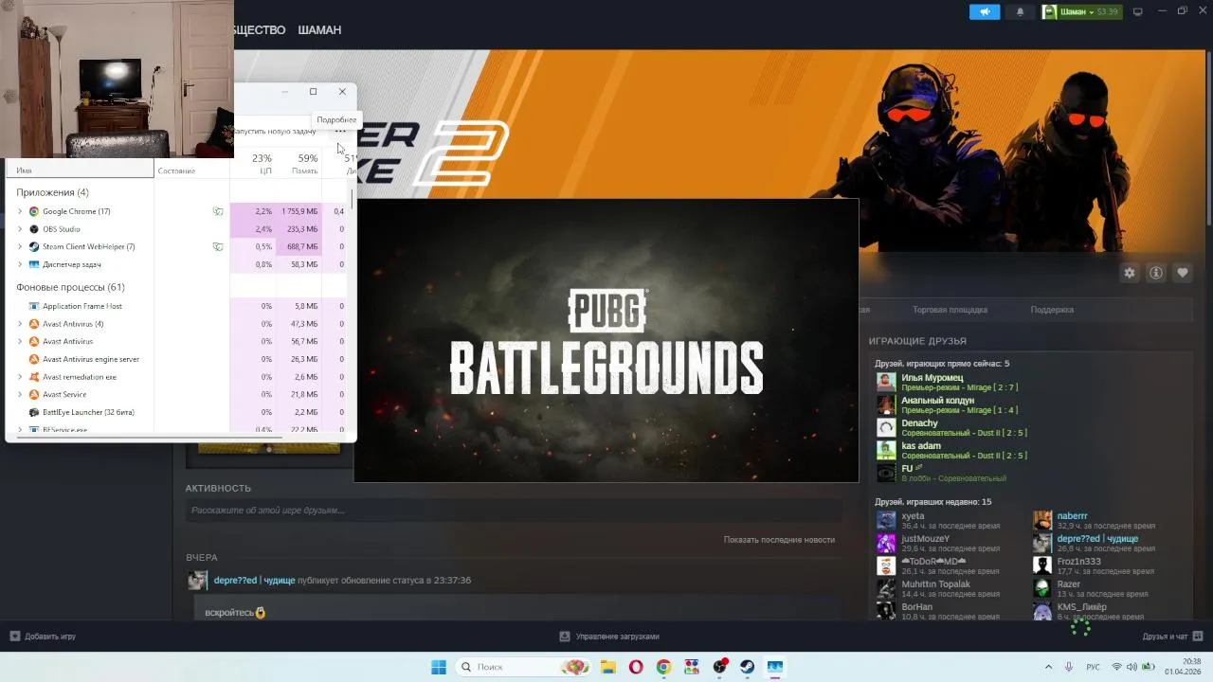Toggle Steam Big Picture monitor icon
The height and width of the screenshot is (682, 1213).
(1138, 12)
